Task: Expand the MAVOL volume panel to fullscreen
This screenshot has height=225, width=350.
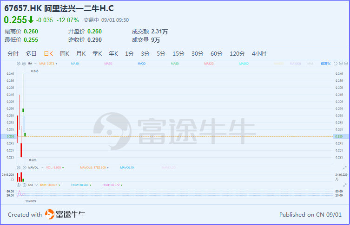Action: [345, 167]
